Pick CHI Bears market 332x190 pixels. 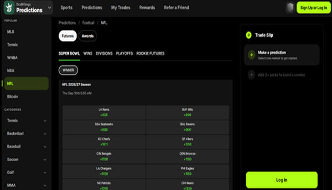pos(187,185)
